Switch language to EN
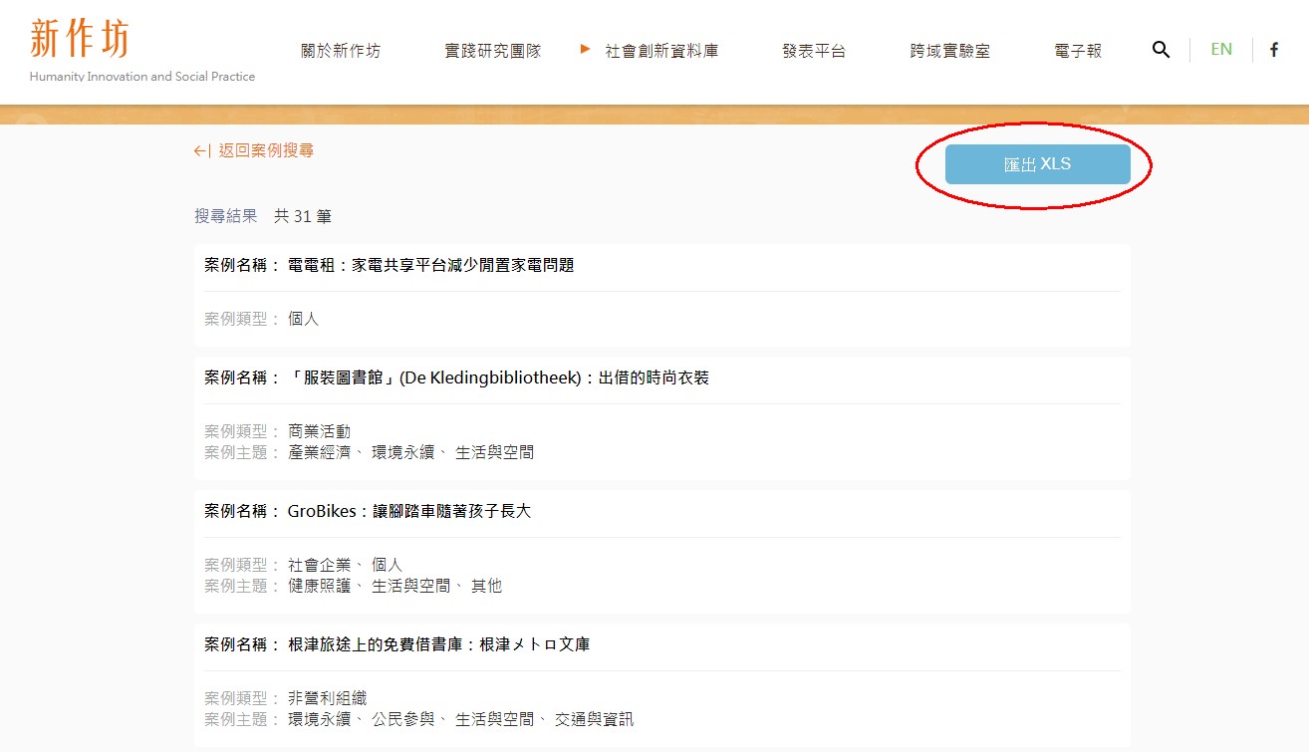This screenshot has height=752, width=1309. coord(1221,49)
